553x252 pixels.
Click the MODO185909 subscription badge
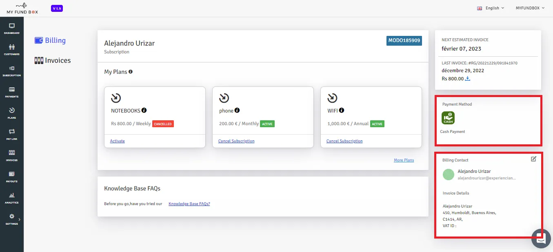pyautogui.click(x=404, y=41)
